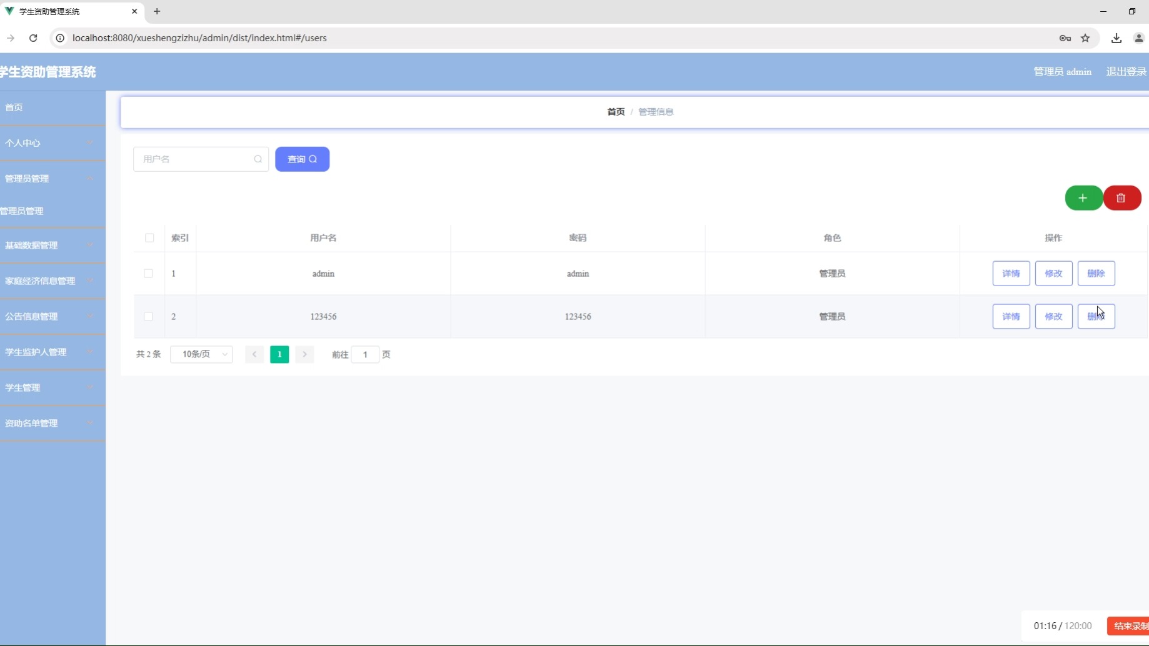Click the green add (+) button
Screen dimensions: 1149x646
pyautogui.click(x=1083, y=198)
